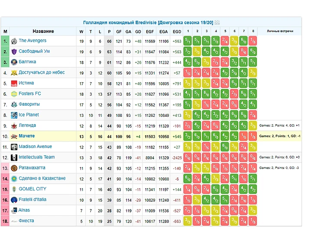Click the GOMEL CITY team logo

pyautogui.click(x=14, y=189)
